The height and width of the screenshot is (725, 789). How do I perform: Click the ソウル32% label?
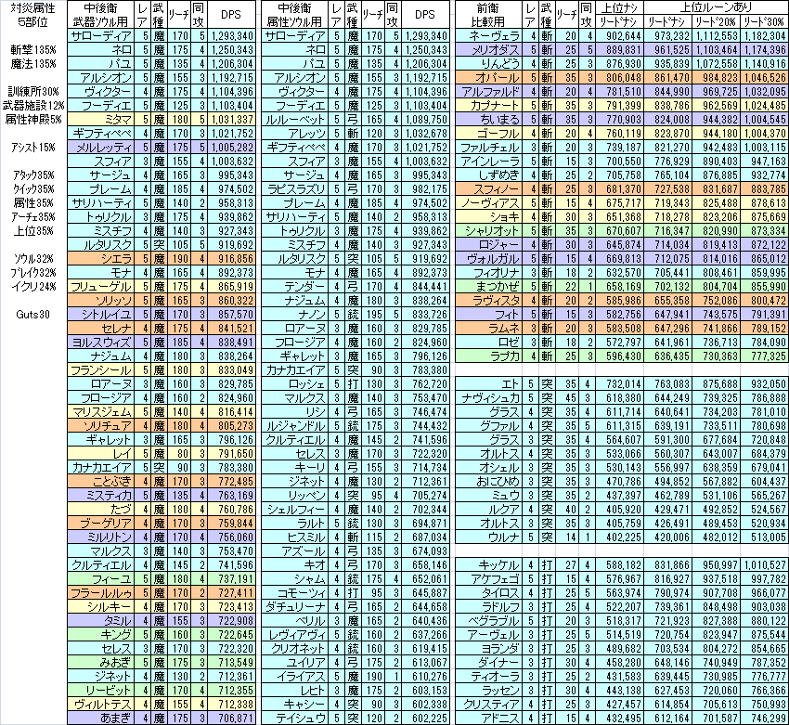click(x=33, y=259)
